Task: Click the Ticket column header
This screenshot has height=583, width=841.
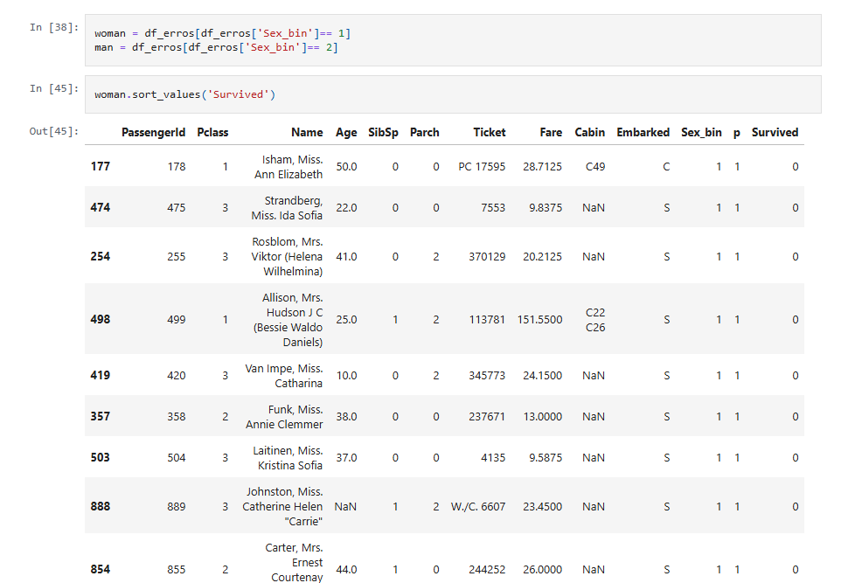Action: point(490,133)
